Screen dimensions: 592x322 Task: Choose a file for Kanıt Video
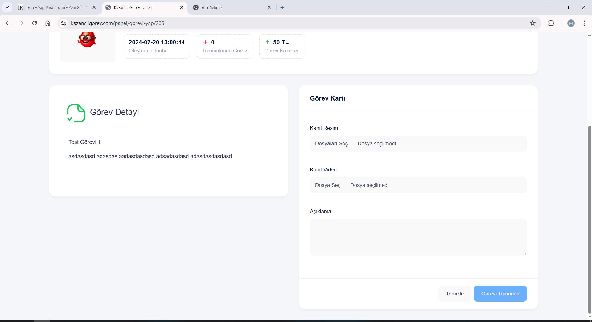pos(327,185)
